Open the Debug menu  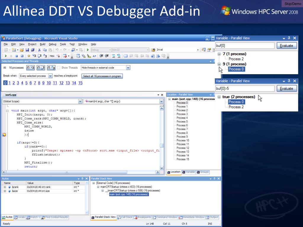(x=53, y=44)
